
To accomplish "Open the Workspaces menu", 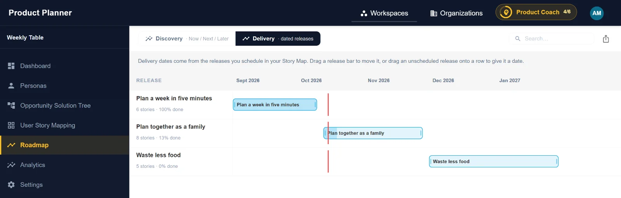I will (x=384, y=13).
